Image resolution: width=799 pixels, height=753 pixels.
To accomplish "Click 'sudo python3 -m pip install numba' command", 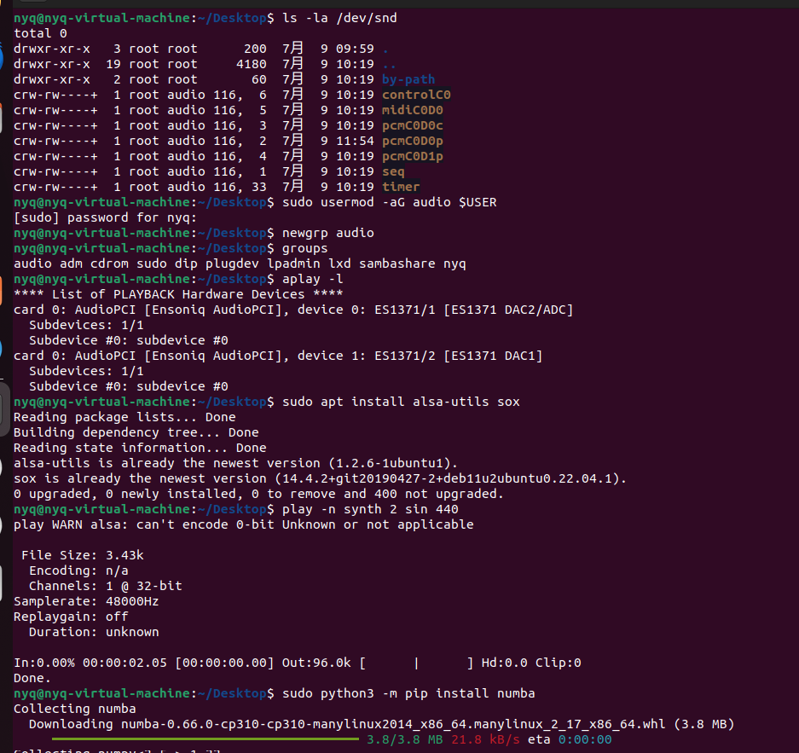I will [x=408, y=693].
